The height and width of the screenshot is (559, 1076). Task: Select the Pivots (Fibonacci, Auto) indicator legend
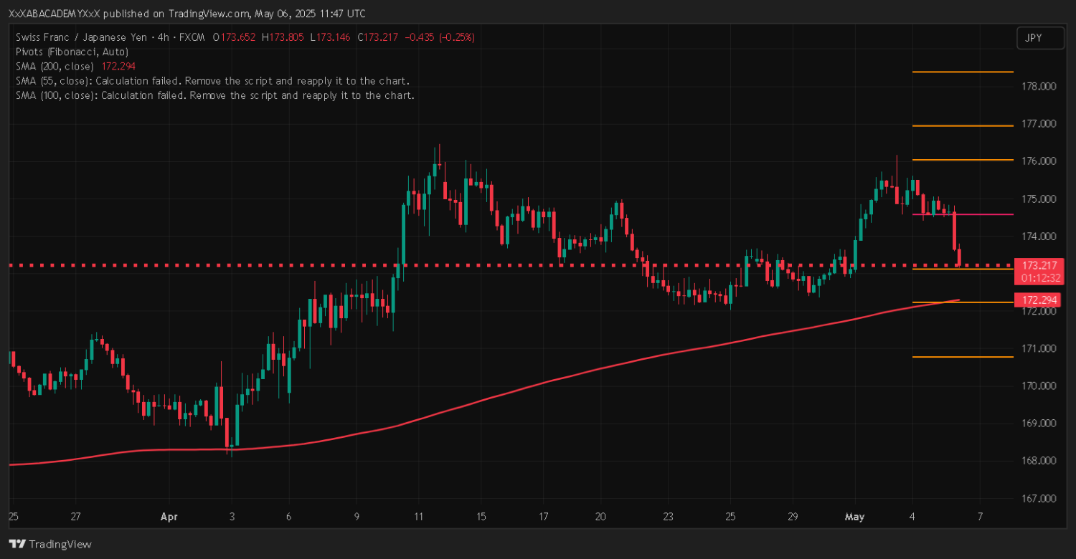pyautogui.click(x=72, y=52)
